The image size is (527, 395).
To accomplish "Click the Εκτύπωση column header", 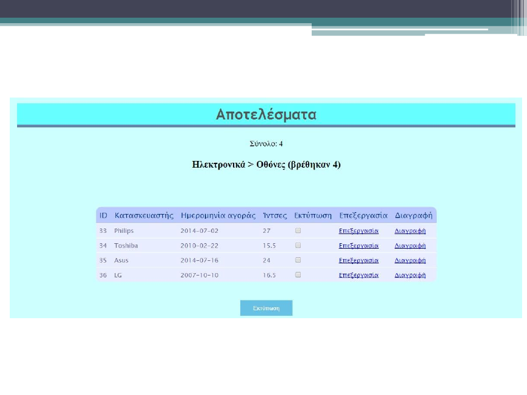I will (x=313, y=216).
